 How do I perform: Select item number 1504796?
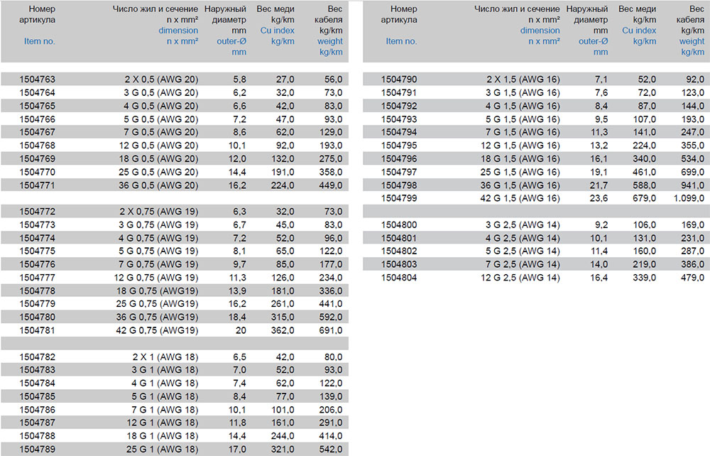[x=399, y=159]
